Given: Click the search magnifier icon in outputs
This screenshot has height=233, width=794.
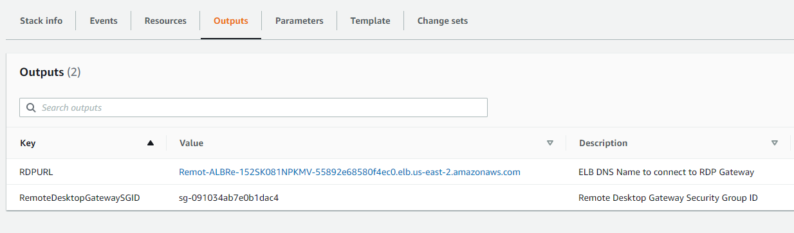Looking at the screenshot, I should [30, 107].
